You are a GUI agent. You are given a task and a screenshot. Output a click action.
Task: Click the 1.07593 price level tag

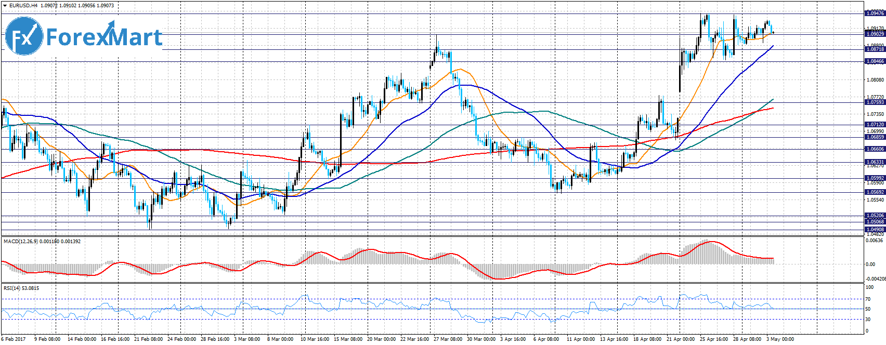(875, 102)
